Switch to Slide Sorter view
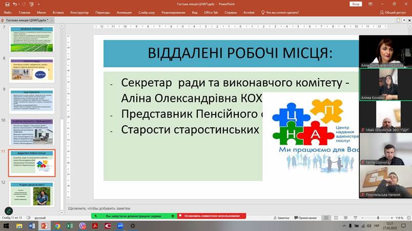Image resolution: width=412 pixels, height=231 pixels. pos(335,218)
